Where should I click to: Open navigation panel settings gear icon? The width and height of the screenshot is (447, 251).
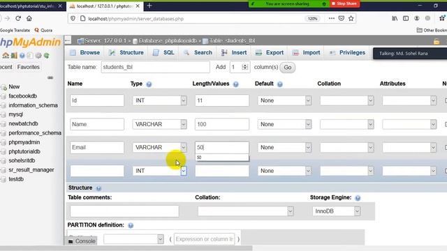[x=38, y=56]
